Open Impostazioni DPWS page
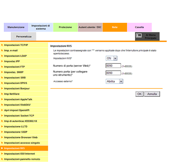178x162 pixels. coord(24,83)
